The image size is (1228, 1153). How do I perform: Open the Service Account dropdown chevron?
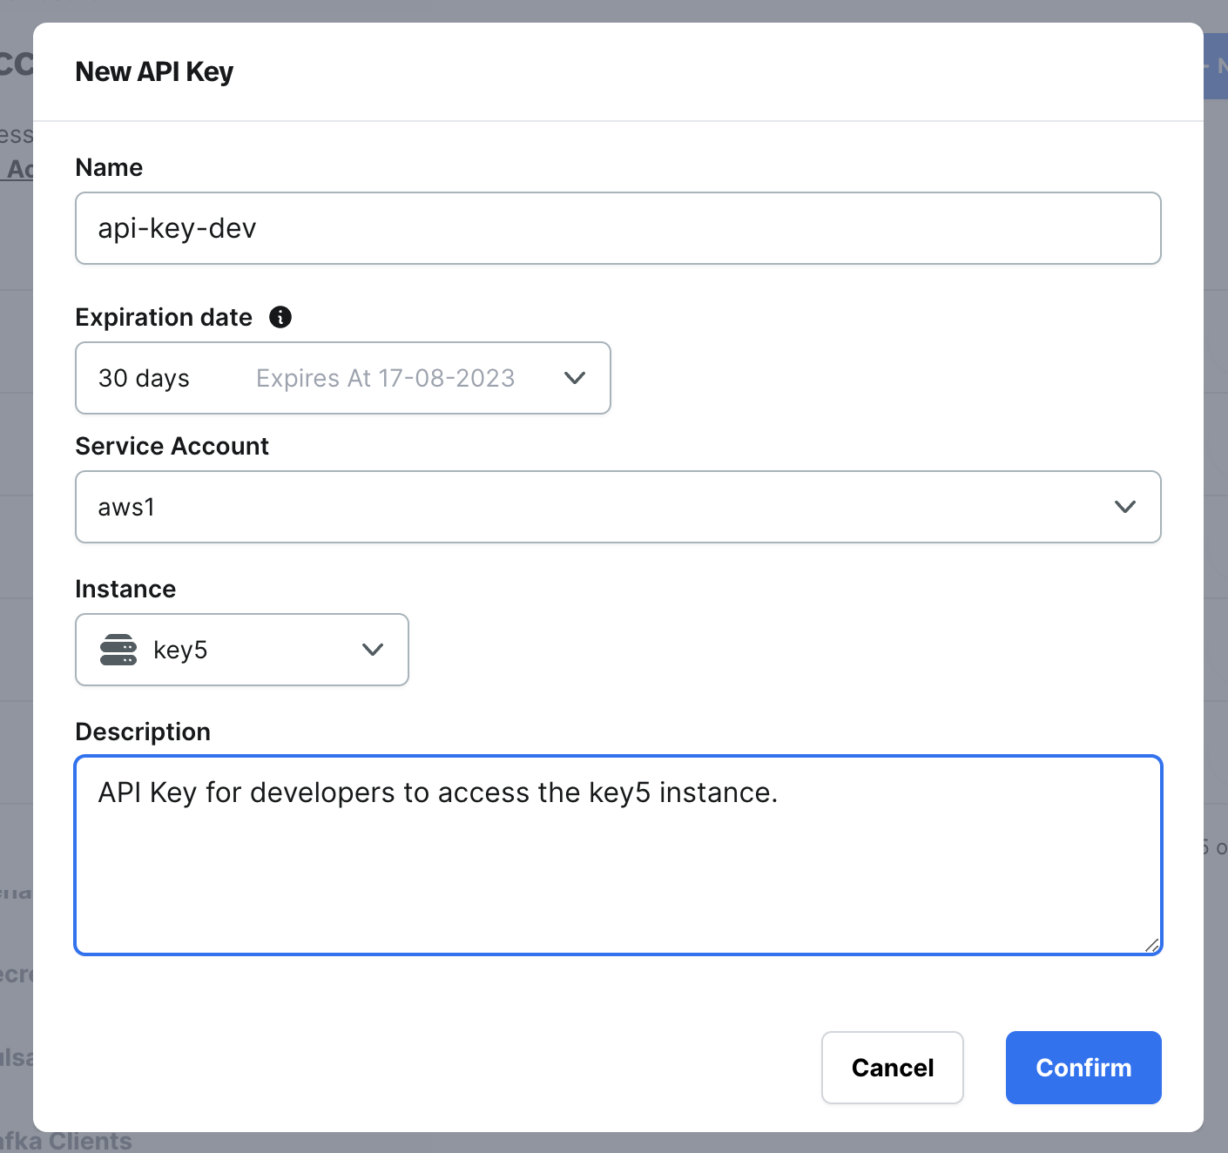pos(1124,507)
